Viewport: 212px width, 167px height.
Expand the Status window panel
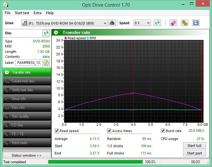pyautogui.click(x=26, y=155)
